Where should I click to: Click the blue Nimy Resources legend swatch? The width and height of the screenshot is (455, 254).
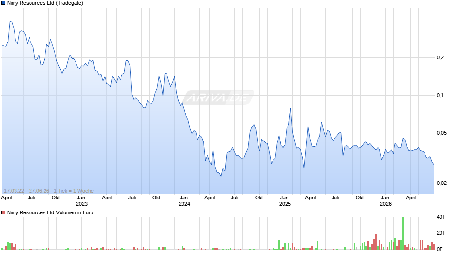3,3
